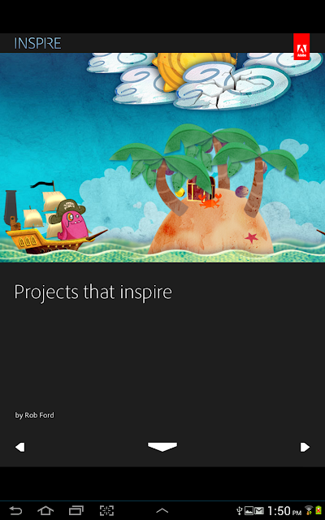The width and height of the screenshot is (325, 520).
Task: Go to the Android home screen
Action: tap(45, 511)
